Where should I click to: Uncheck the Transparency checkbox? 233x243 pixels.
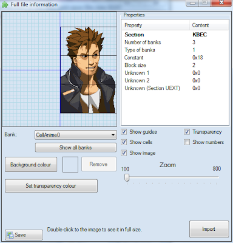[187, 132]
